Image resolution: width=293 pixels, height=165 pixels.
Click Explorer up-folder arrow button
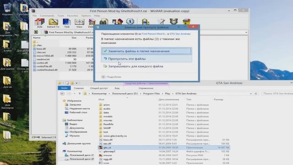tap(80, 93)
